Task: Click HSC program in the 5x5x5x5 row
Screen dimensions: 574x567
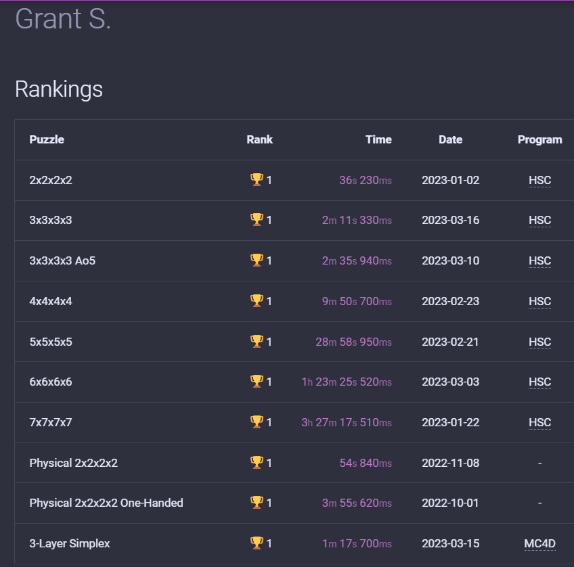Action: (x=539, y=342)
